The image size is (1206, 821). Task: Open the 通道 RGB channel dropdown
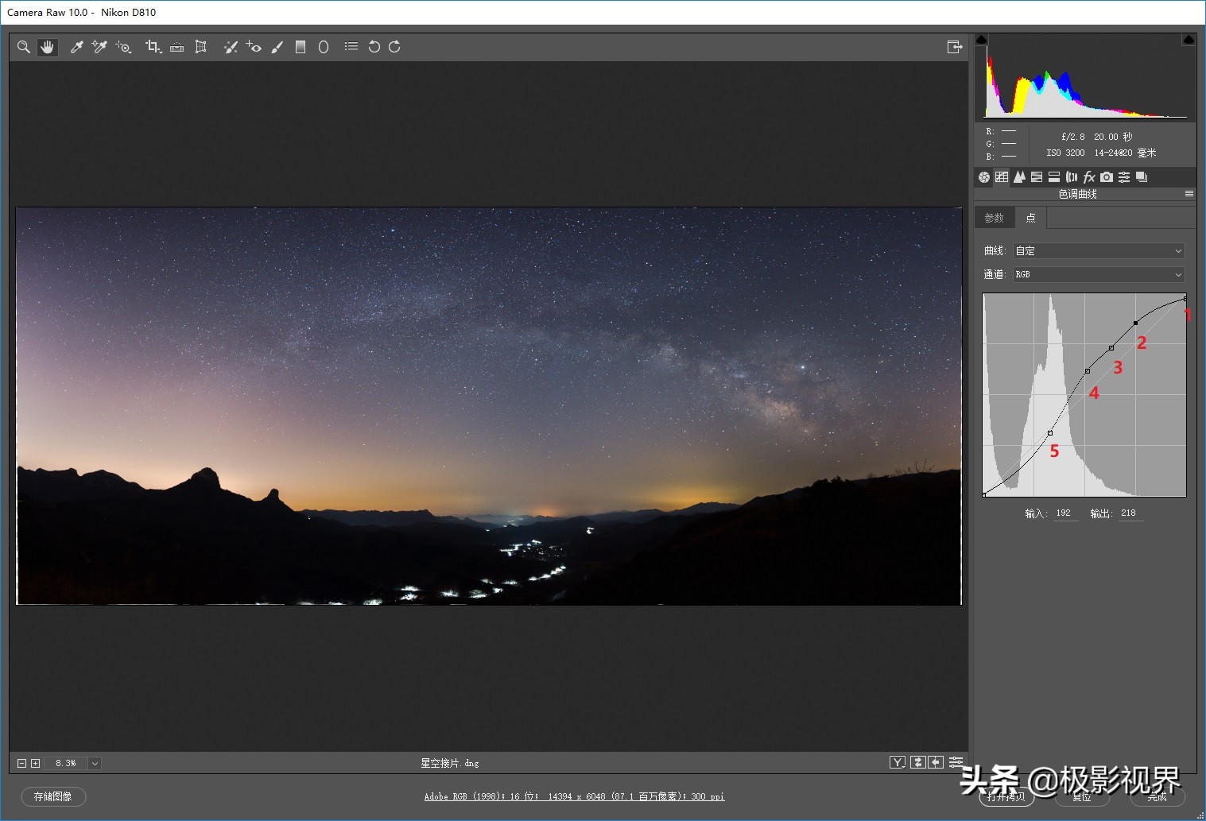1099,275
